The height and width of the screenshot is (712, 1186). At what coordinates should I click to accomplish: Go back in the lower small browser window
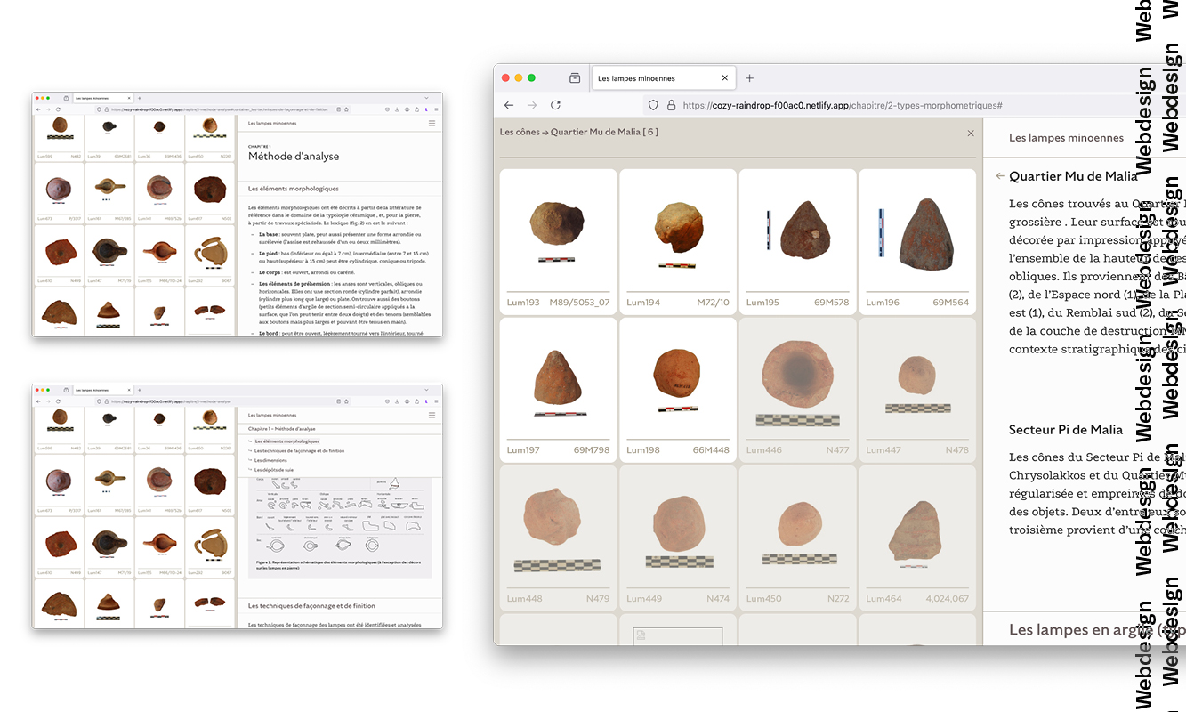[38, 401]
